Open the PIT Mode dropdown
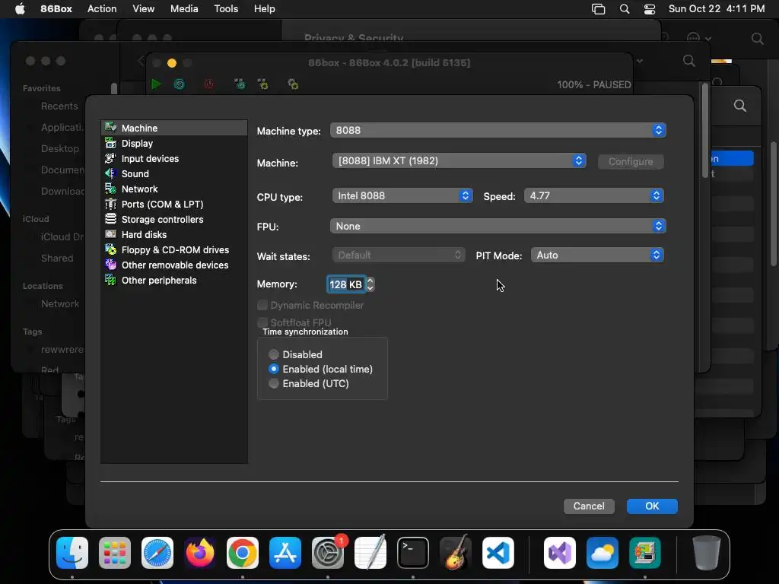Image resolution: width=779 pixels, height=584 pixels. pos(598,255)
